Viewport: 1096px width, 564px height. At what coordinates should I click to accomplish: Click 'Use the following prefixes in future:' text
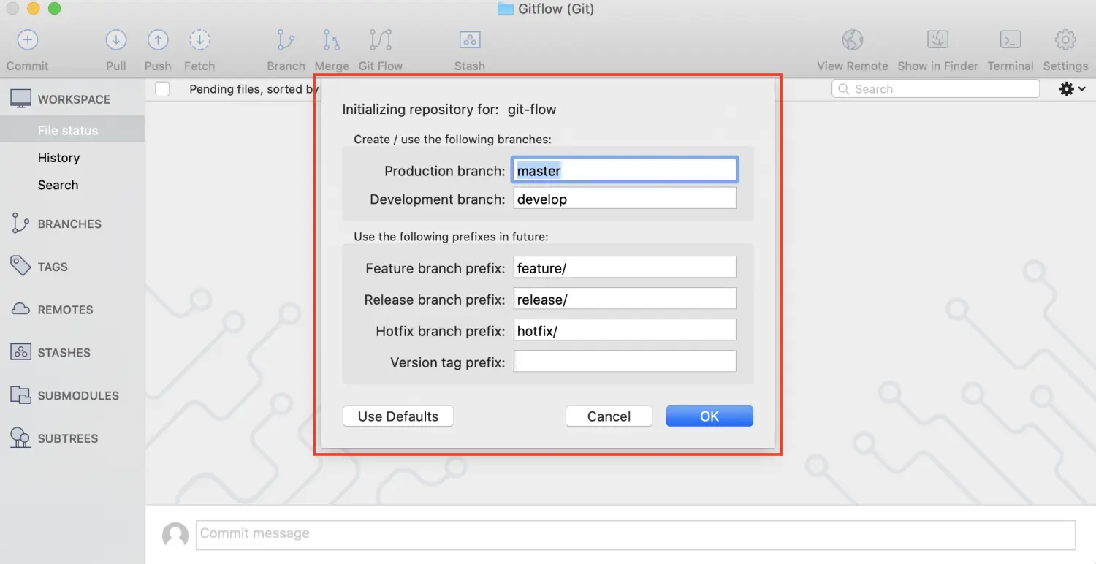(451, 237)
